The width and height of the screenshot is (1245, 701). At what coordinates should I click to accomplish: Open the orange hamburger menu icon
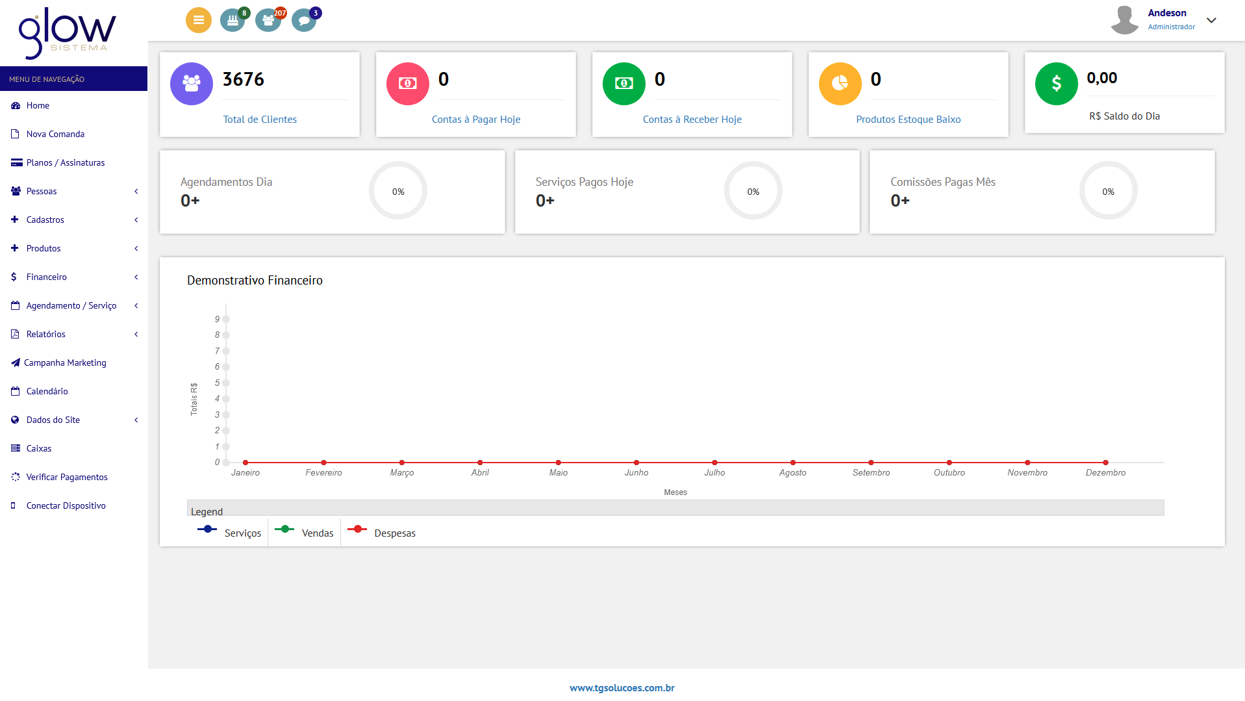click(x=198, y=19)
